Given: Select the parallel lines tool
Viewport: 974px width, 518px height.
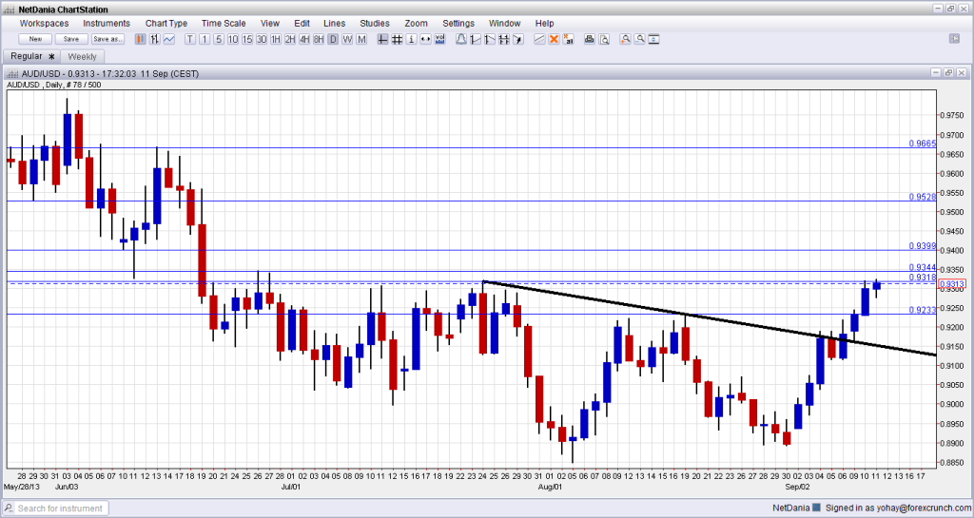Looking at the screenshot, I should [539, 39].
